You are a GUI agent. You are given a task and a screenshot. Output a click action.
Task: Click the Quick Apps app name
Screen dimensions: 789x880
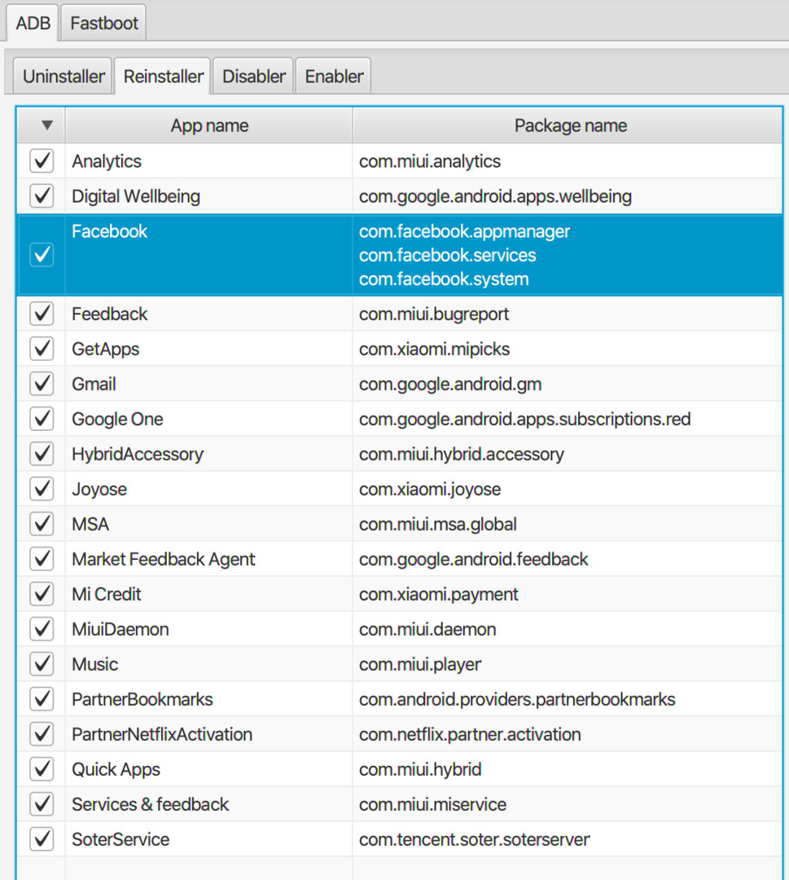coord(116,769)
